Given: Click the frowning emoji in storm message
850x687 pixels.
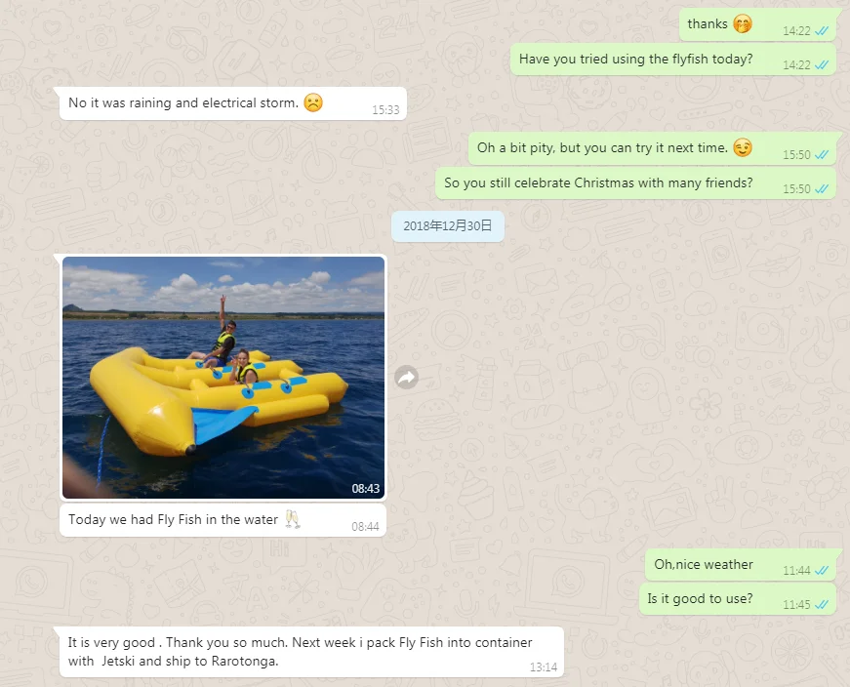Looking at the screenshot, I should pos(313,102).
